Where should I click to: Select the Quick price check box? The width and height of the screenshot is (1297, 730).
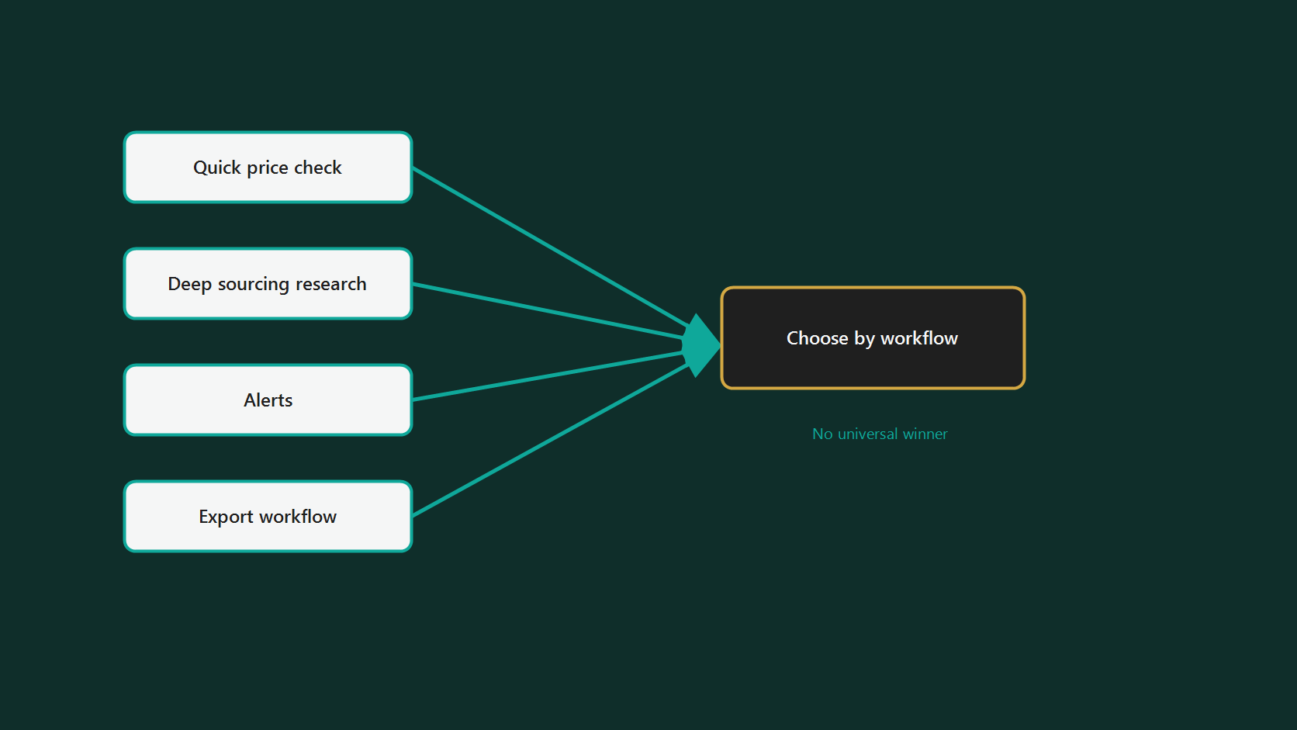(x=268, y=168)
